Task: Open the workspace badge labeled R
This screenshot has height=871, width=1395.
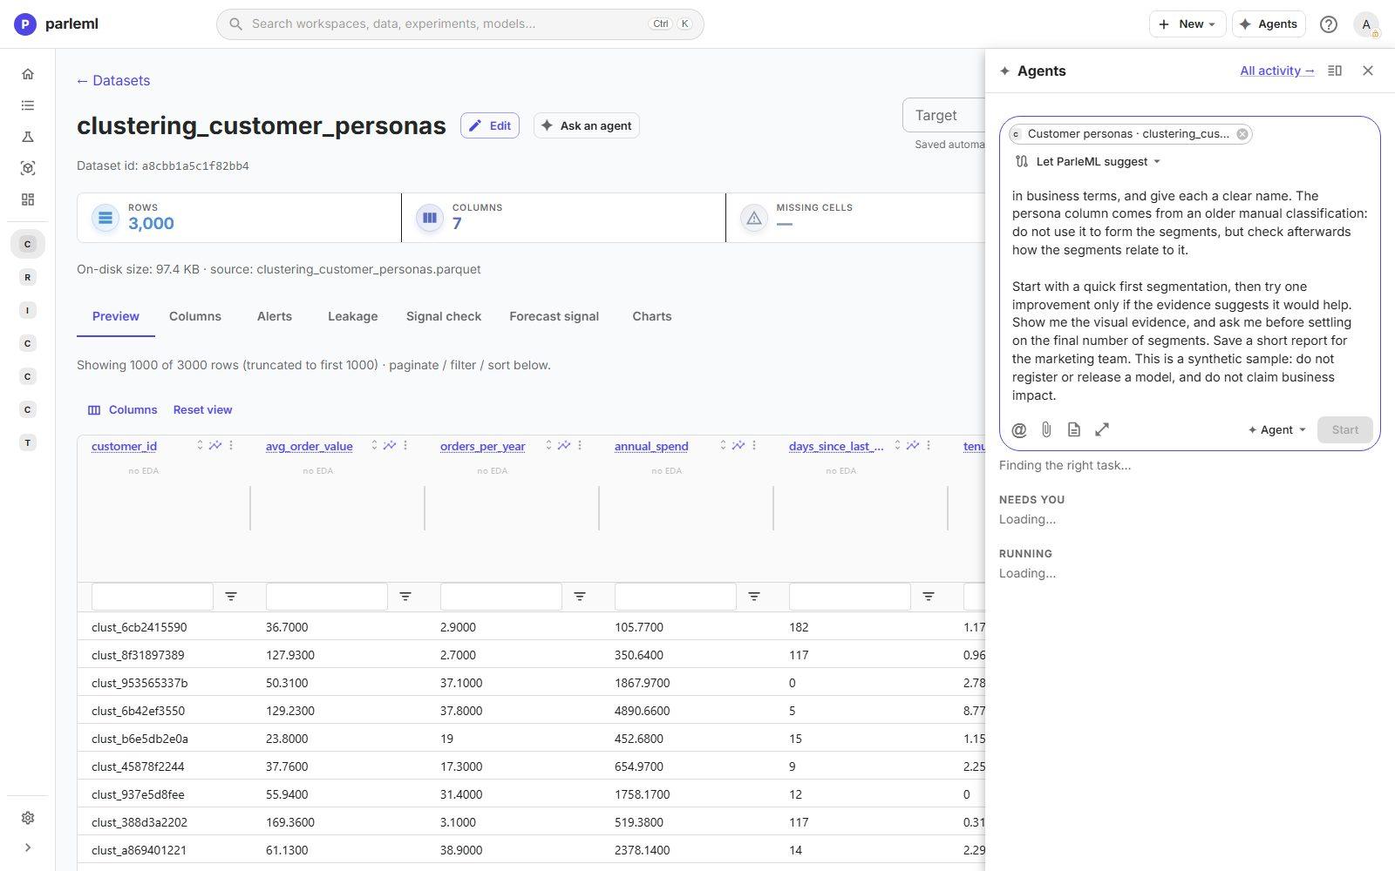Action: (28, 277)
